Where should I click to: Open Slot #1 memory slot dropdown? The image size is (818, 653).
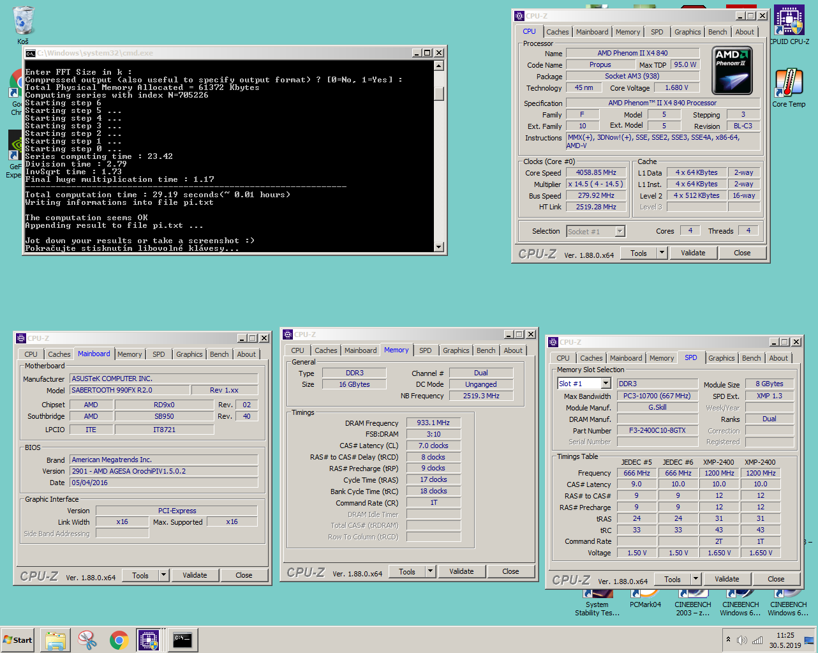pyautogui.click(x=583, y=384)
